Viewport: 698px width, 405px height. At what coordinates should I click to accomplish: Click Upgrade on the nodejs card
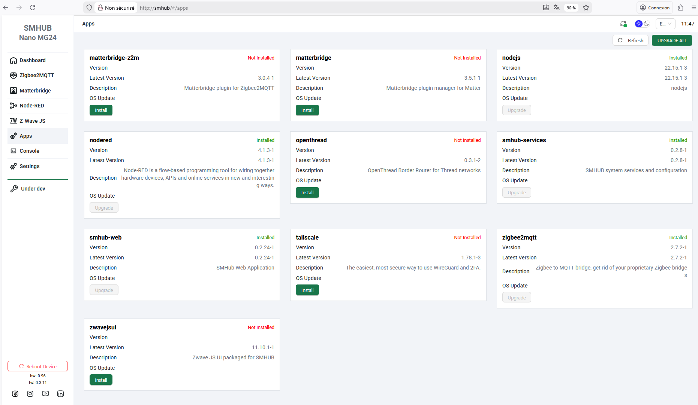[x=517, y=110]
